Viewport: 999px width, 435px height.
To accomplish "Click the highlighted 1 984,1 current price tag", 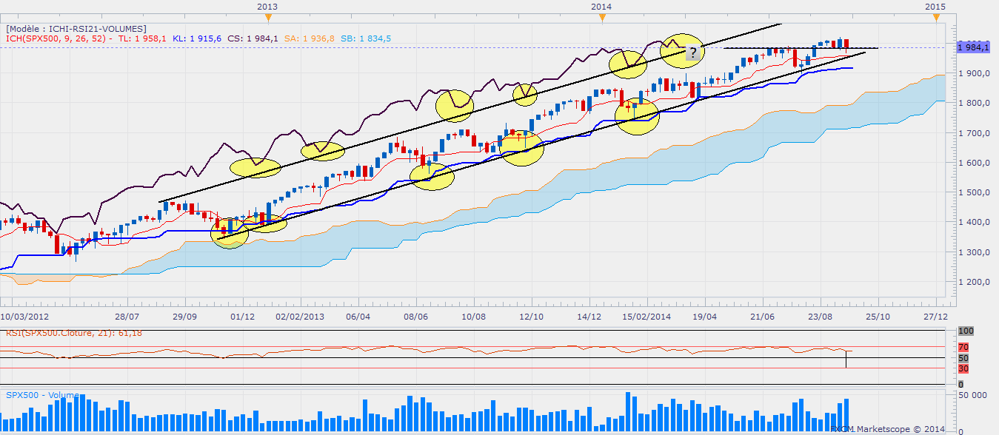I will pyautogui.click(x=973, y=47).
